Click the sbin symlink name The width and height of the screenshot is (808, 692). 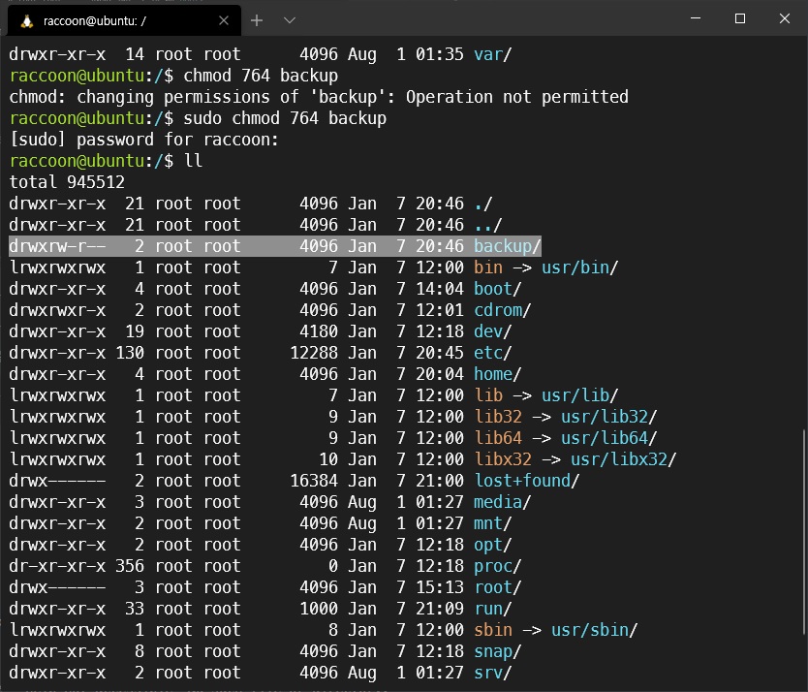point(493,630)
